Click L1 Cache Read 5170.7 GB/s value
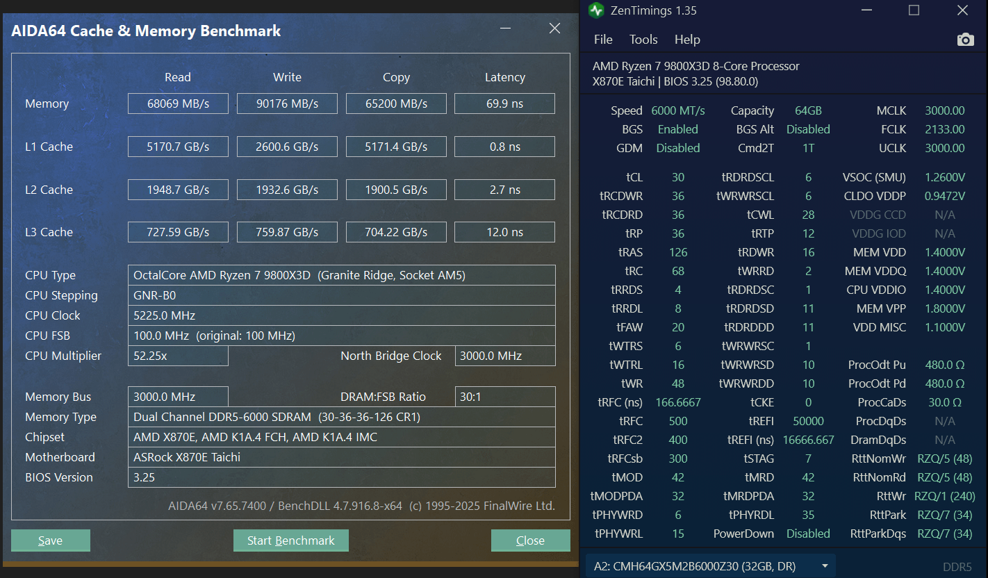Viewport: 988px width, 578px height. point(178,147)
